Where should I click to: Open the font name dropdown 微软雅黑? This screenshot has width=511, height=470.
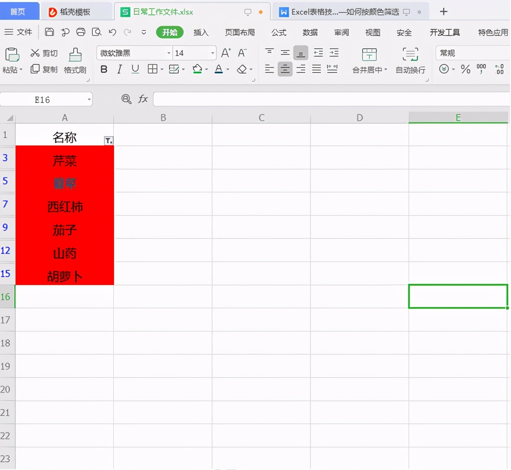point(169,53)
